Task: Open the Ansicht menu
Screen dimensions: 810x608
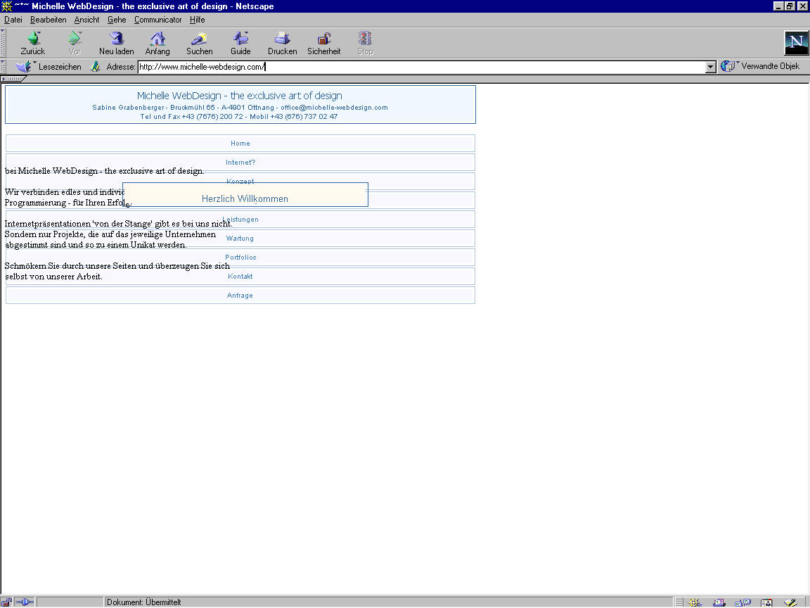Action: point(86,20)
